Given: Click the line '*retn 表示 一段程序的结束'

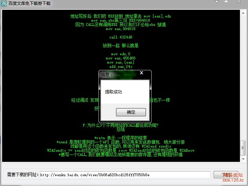Looking at the screenshot, I should 121,138.
